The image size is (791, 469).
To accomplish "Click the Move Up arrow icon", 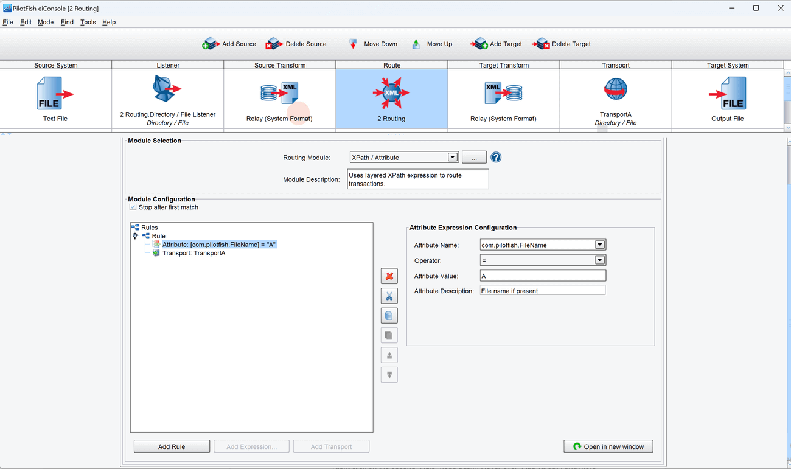I will [x=416, y=44].
